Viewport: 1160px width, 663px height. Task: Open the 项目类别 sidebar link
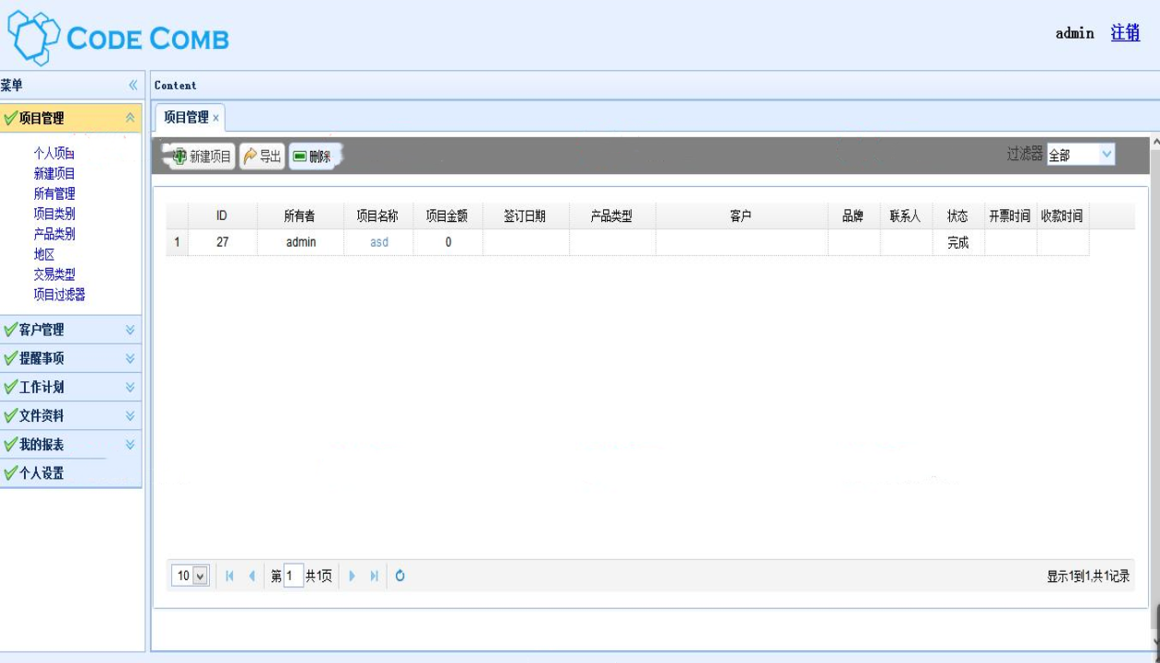(x=54, y=214)
